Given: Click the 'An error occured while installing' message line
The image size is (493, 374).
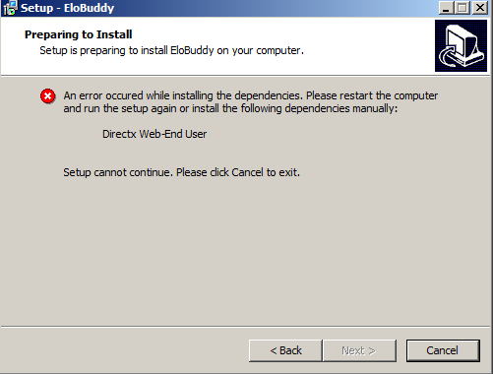Looking at the screenshot, I should coord(251,95).
